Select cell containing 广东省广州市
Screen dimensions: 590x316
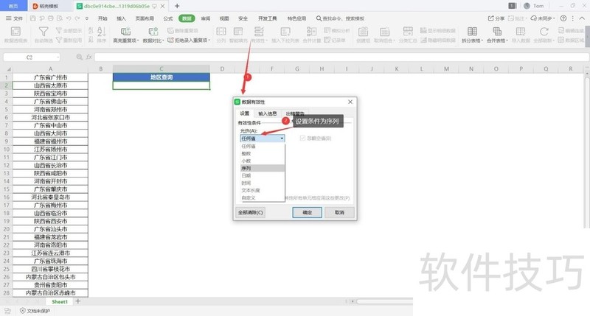50,77
